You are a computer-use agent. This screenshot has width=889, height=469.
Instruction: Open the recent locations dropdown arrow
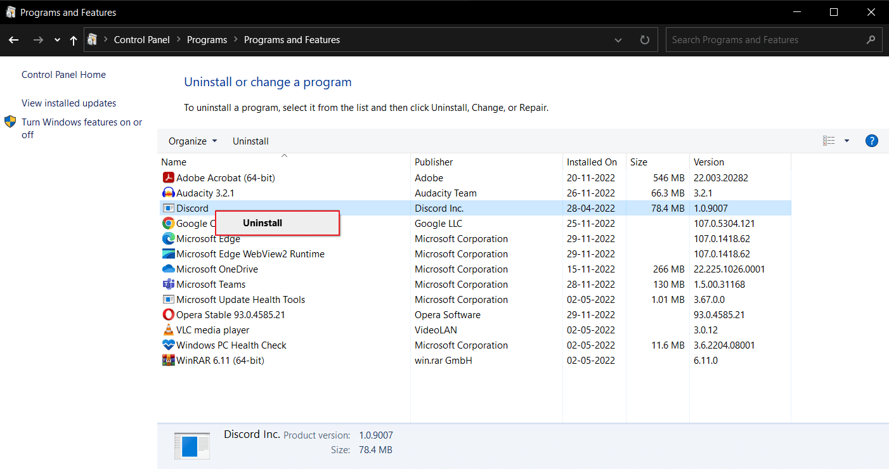point(57,40)
